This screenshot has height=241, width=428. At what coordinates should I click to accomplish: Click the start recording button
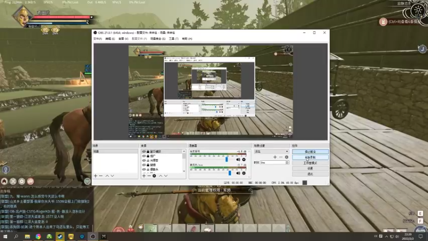(310, 157)
